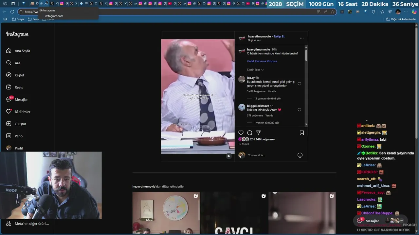This screenshot has height=235, width=419.
Task: Open heavytimemovie profile from post header
Action: [x=259, y=37]
